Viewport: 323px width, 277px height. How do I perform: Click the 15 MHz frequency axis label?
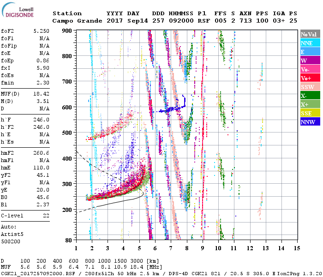[296, 248]
